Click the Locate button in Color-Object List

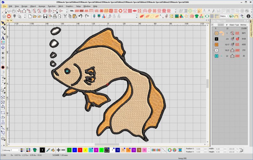point(220,25)
